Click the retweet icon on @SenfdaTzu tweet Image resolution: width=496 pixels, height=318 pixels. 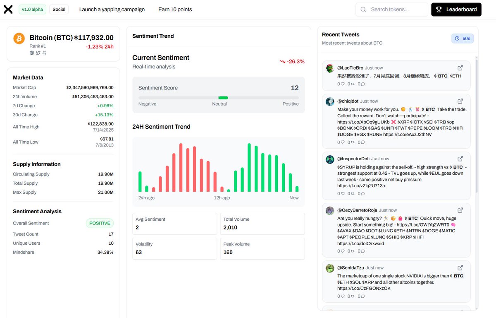pyautogui.click(x=353, y=296)
